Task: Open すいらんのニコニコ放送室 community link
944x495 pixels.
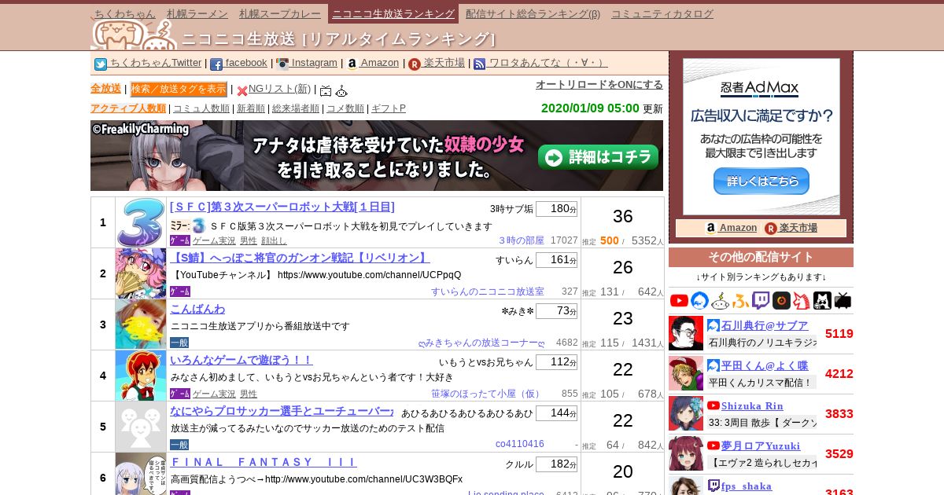Action: tap(488, 291)
